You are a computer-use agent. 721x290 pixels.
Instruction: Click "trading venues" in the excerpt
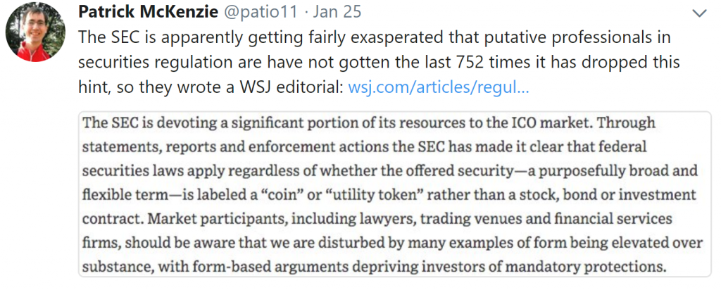point(425,218)
